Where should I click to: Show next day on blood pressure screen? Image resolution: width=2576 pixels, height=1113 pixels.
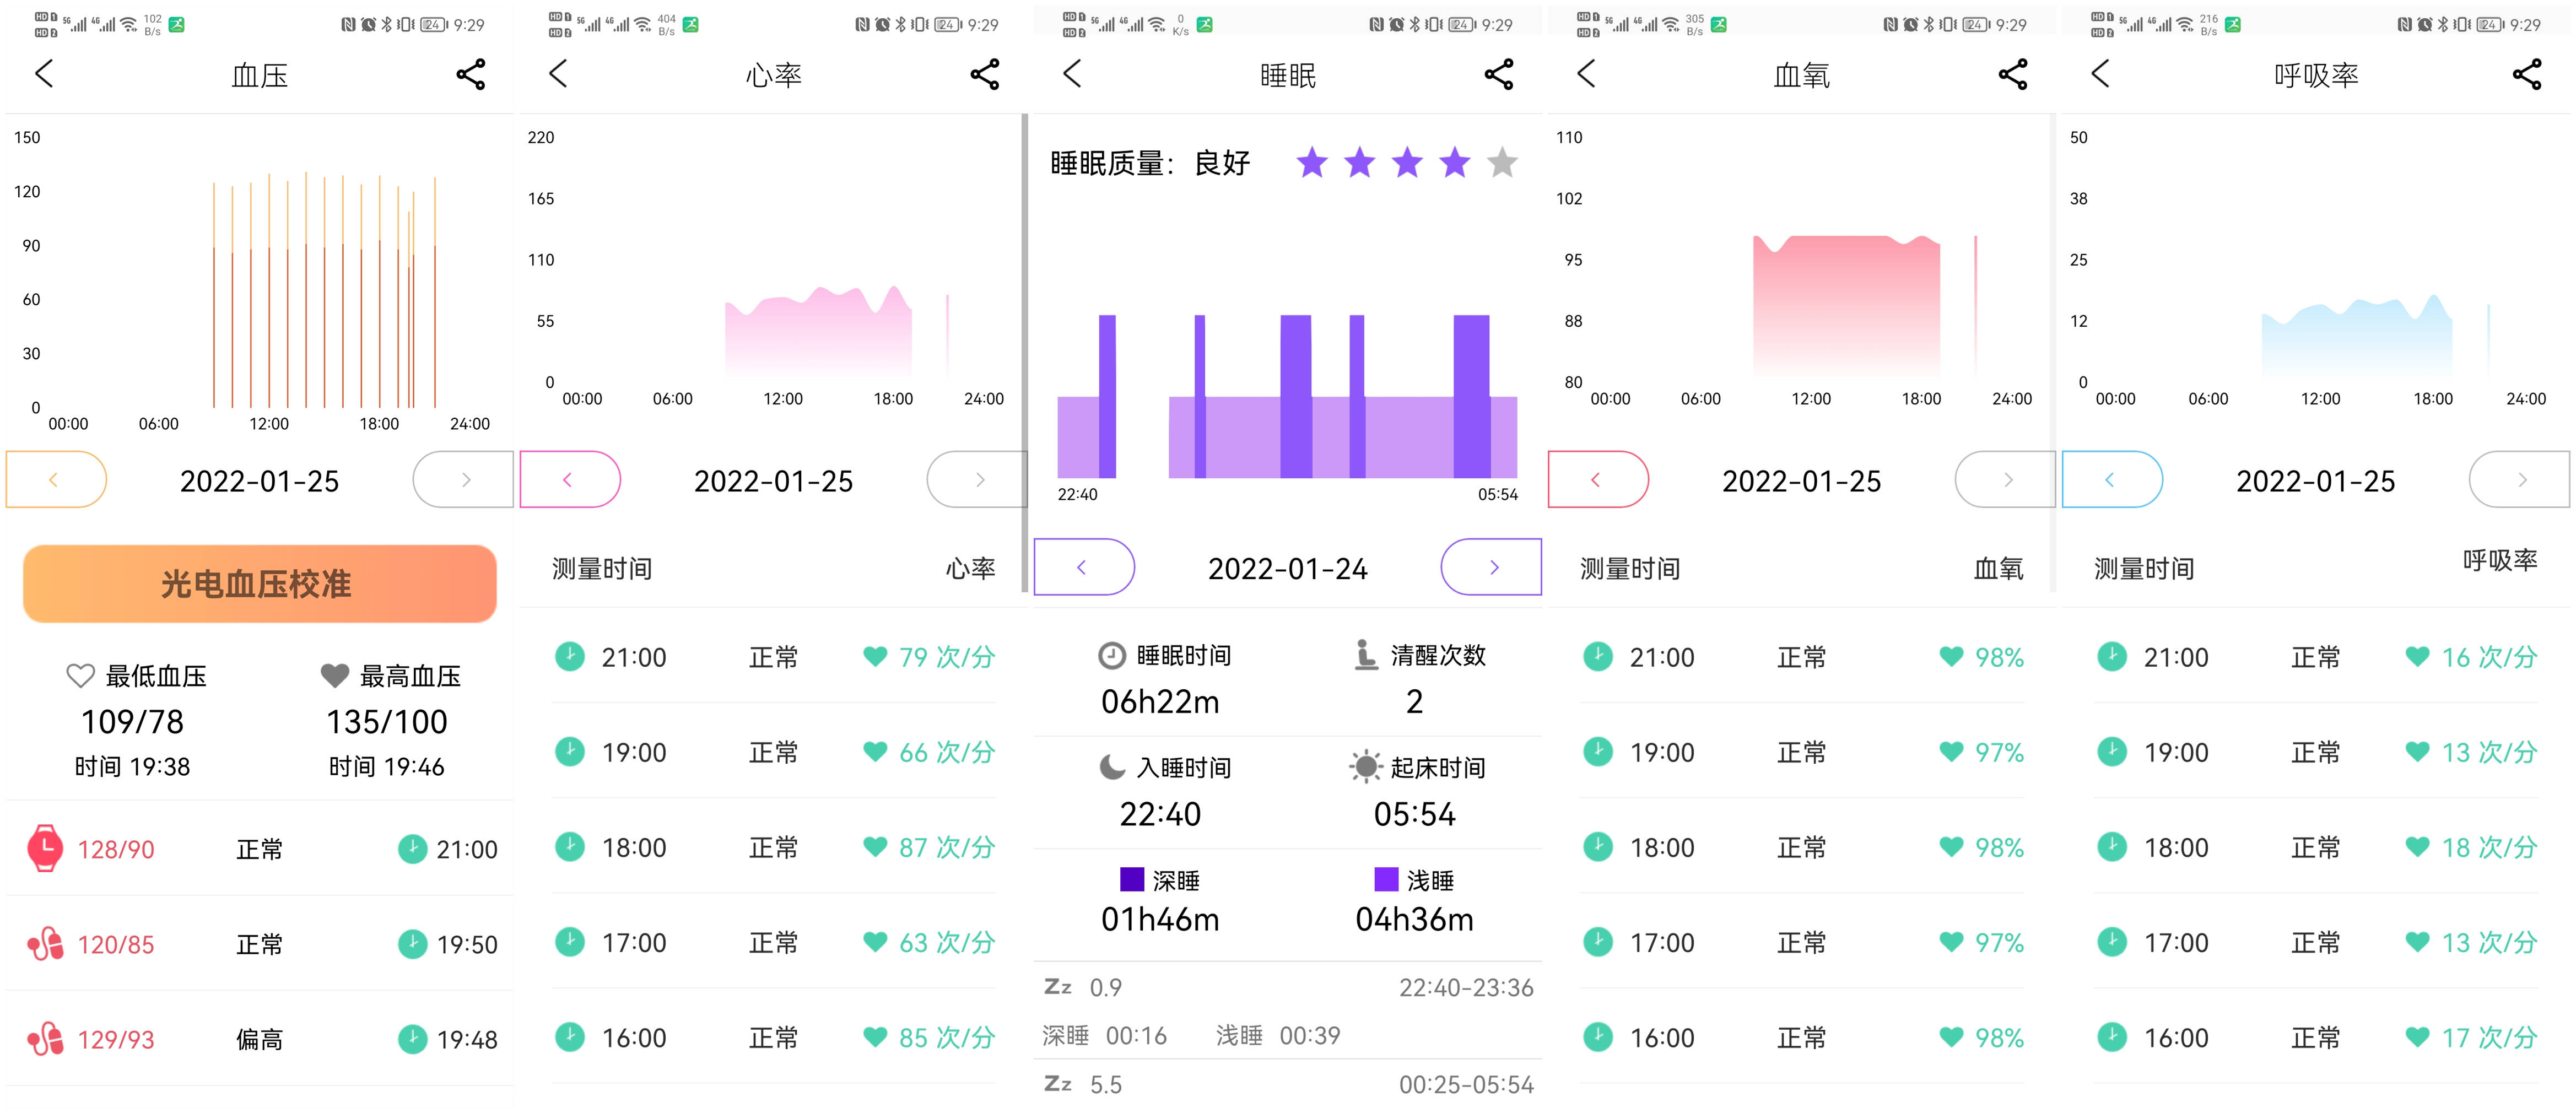[x=463, y=479]
